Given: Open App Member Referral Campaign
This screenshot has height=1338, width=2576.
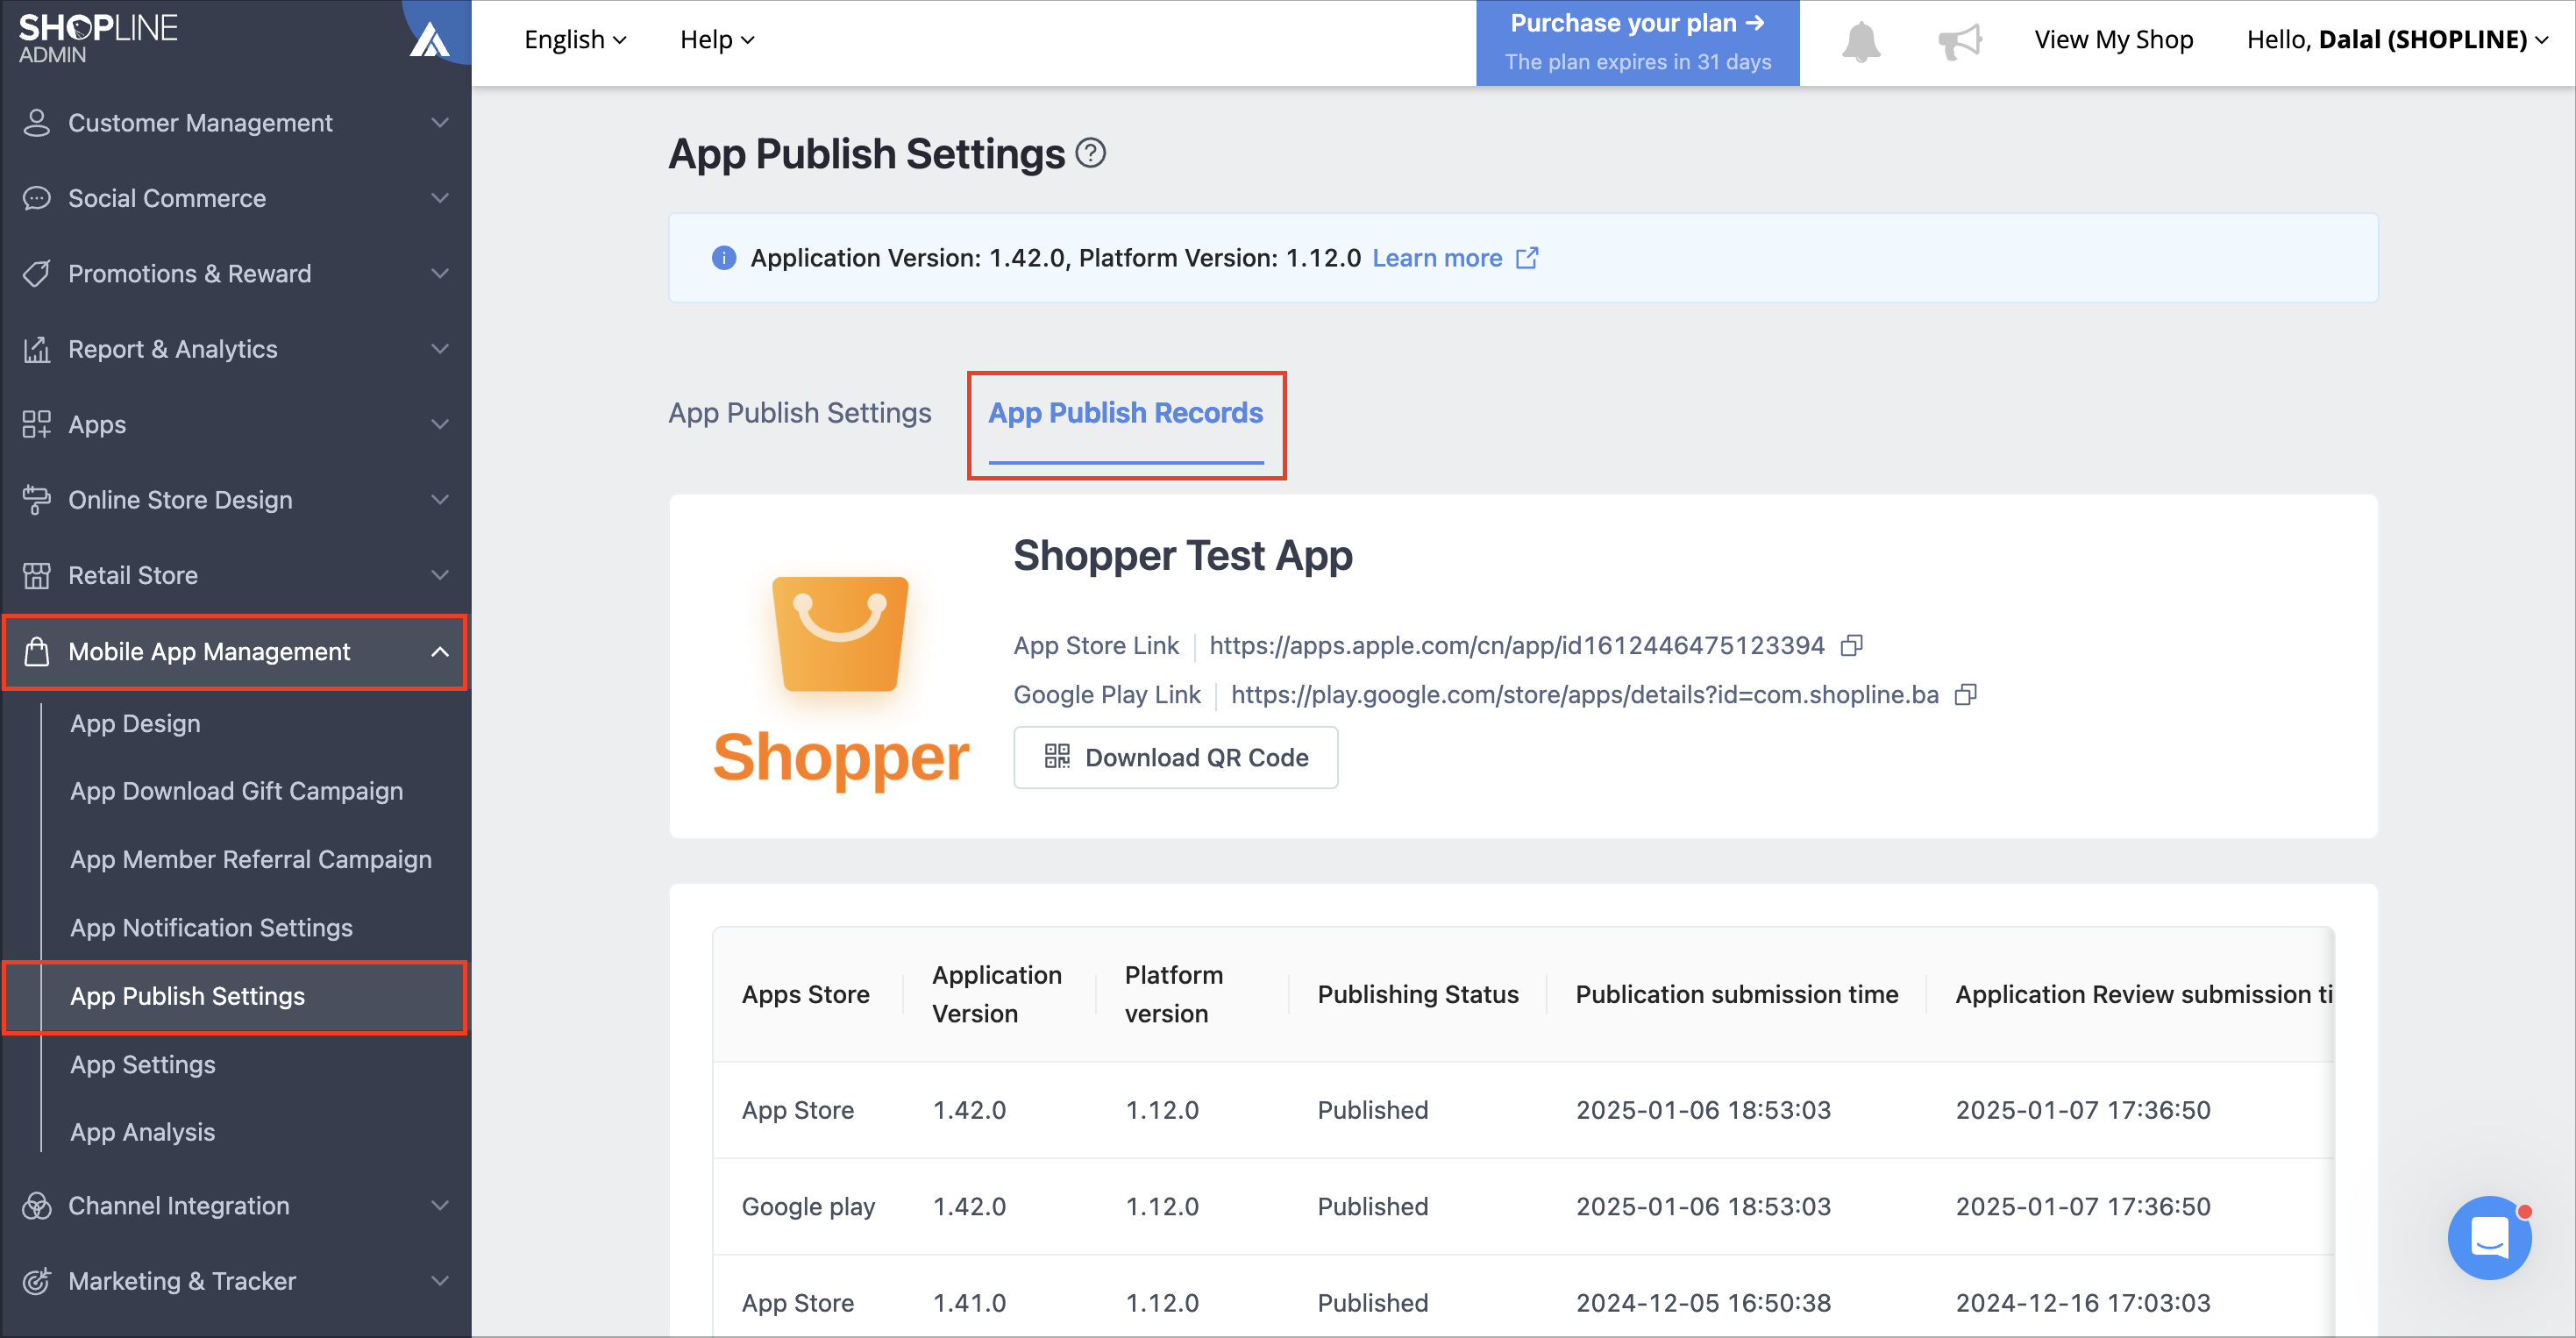Looking at the screenshot, I should click(250, 860).
